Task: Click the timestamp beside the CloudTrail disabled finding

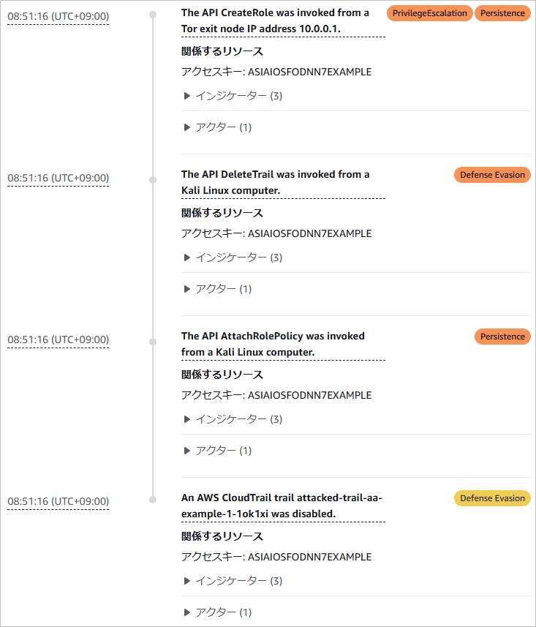Action: pyautogui.click(x=58, y=501)
